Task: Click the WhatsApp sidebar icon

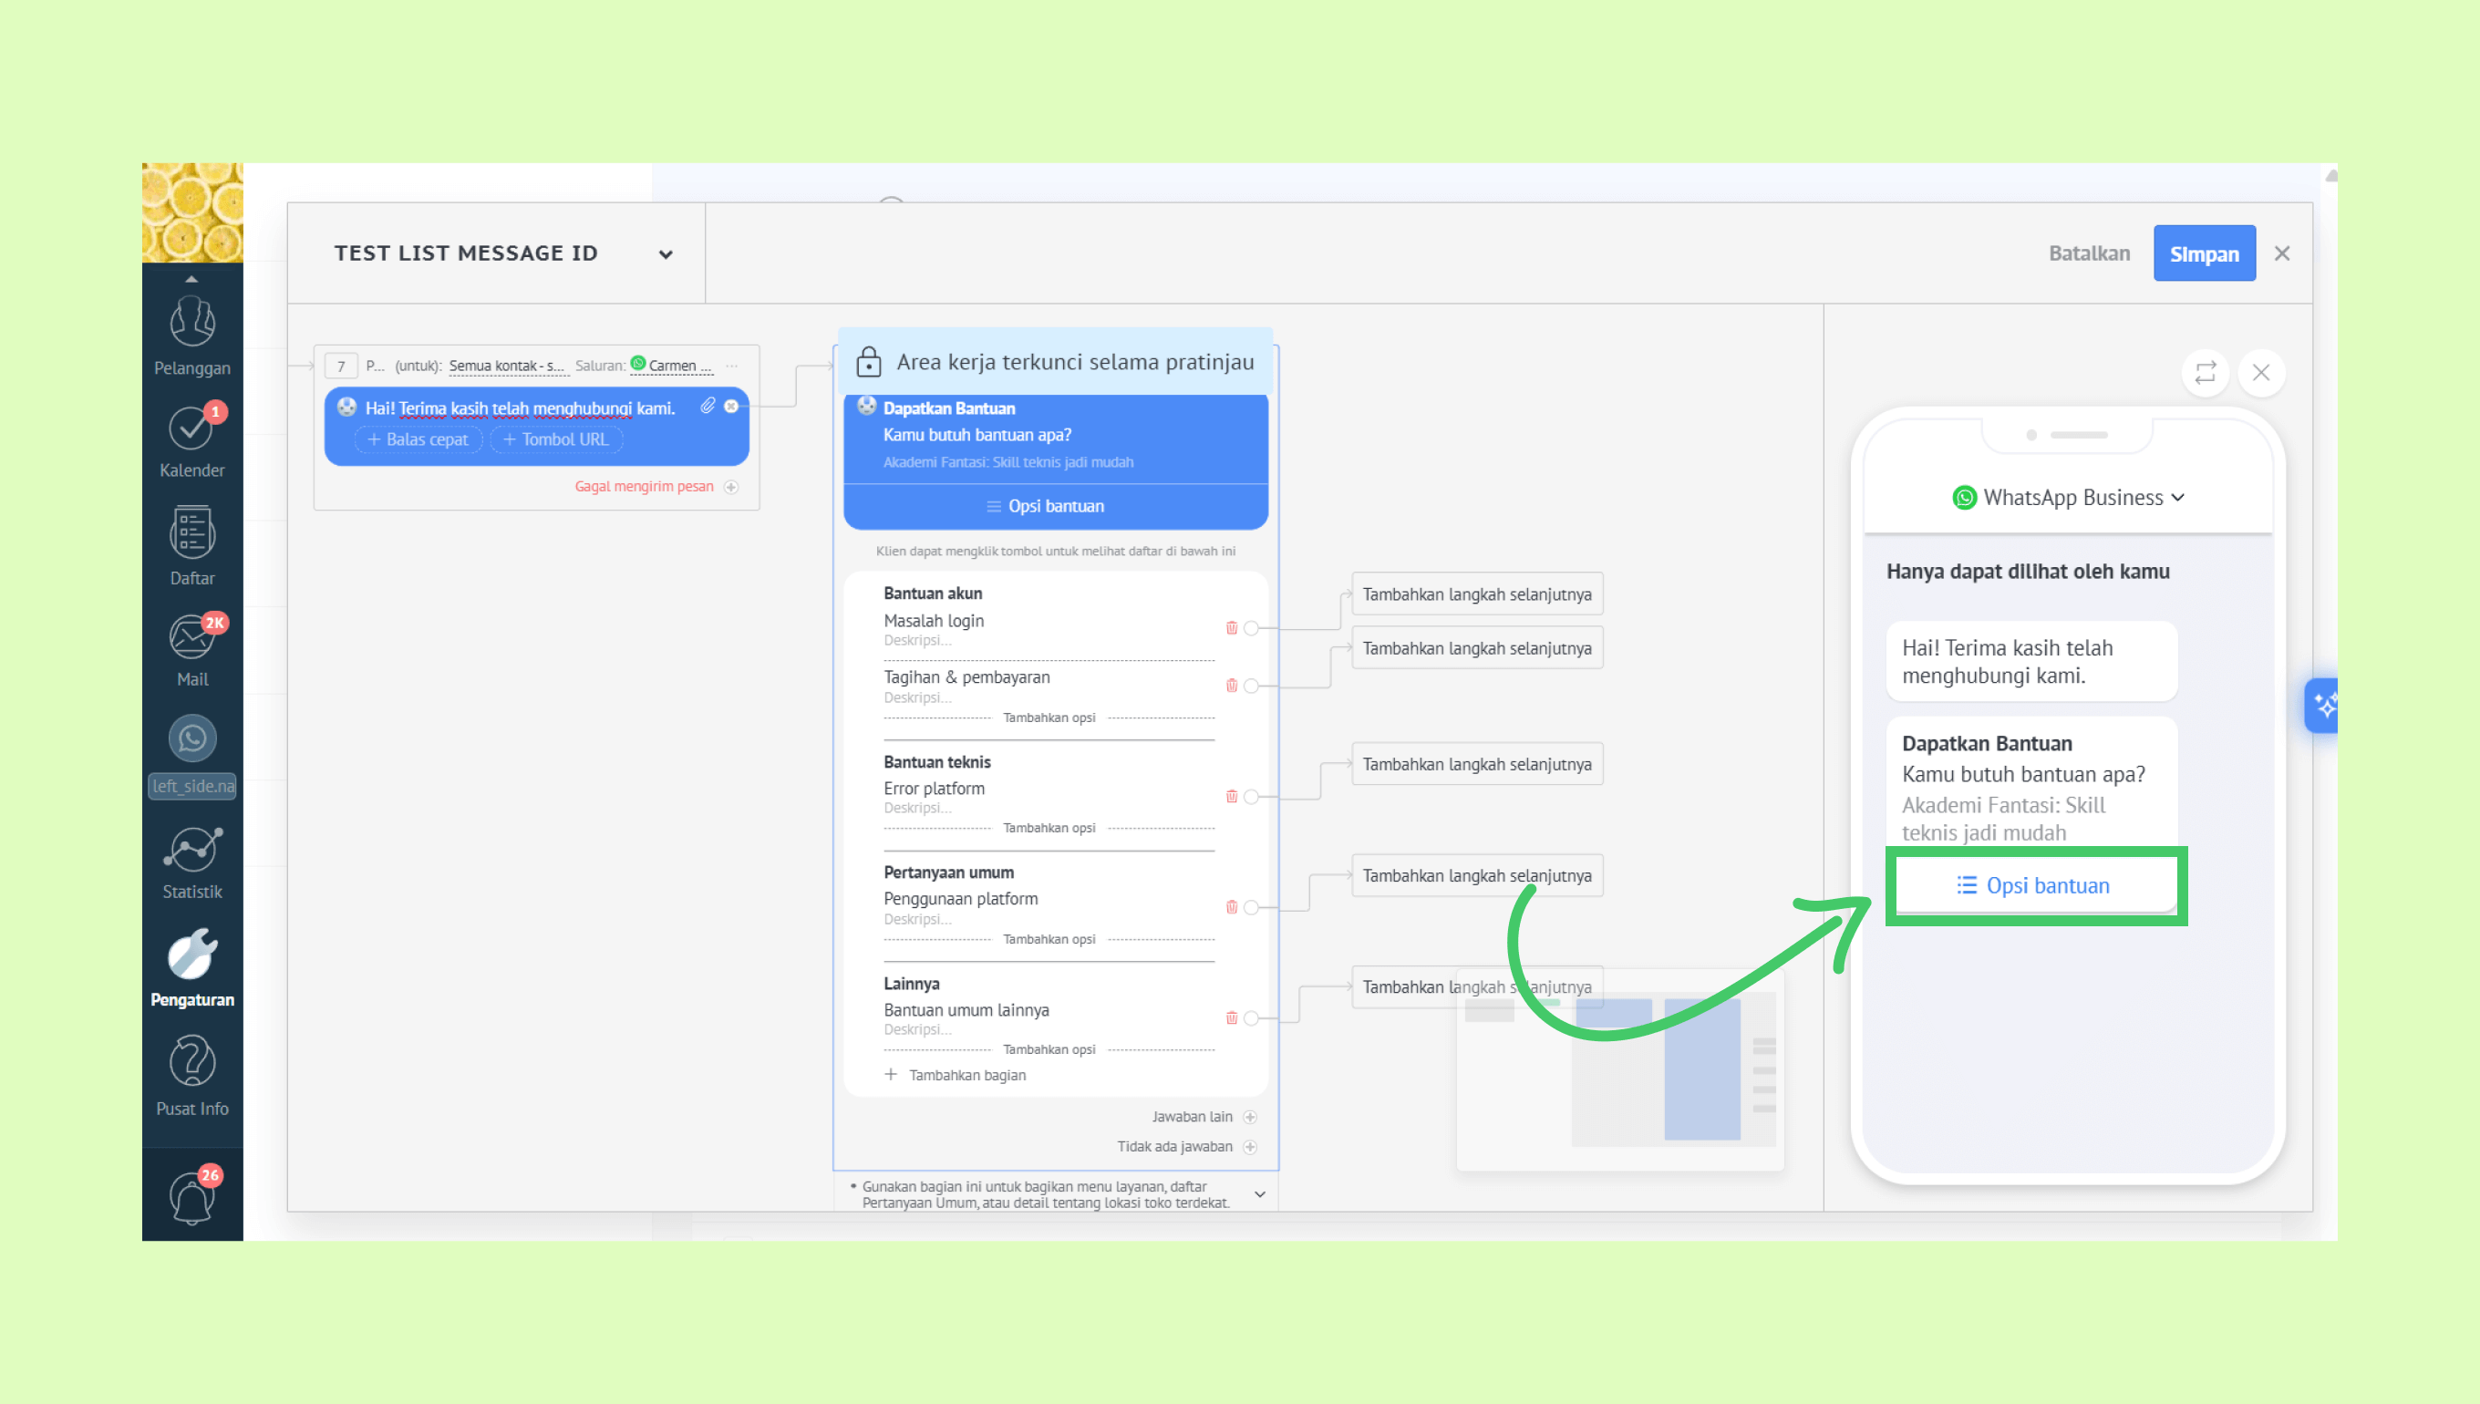Action: click(191, 738)
